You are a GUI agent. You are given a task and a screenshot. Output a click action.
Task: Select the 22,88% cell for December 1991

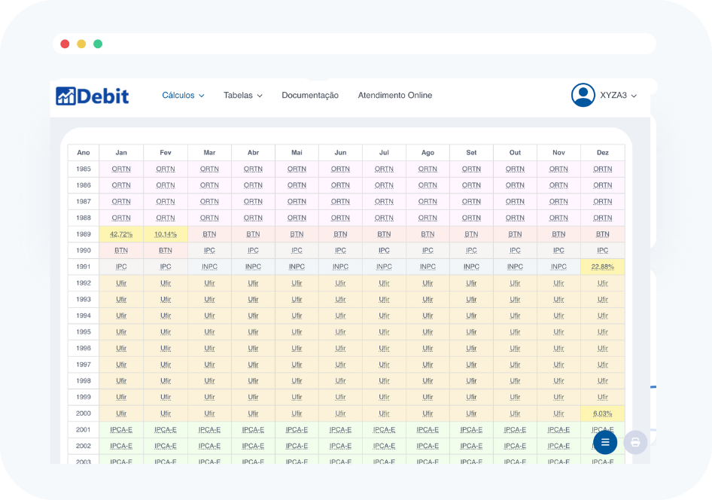pyautogui.click(x=603, y=267)
